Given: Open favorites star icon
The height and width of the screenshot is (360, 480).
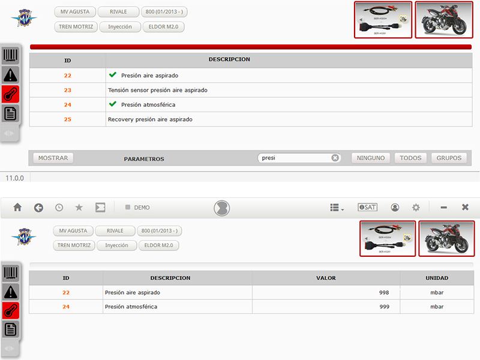Looking at the screenshot, I should (79, 208).
